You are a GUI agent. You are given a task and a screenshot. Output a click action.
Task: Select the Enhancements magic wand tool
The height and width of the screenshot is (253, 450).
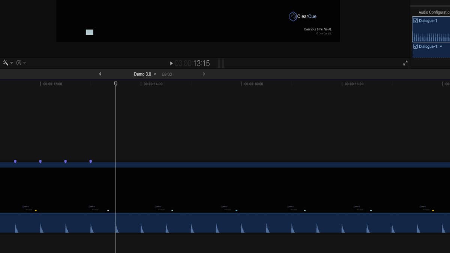(5, 63)
